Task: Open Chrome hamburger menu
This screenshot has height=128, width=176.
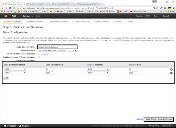Action: click(174, 8)
